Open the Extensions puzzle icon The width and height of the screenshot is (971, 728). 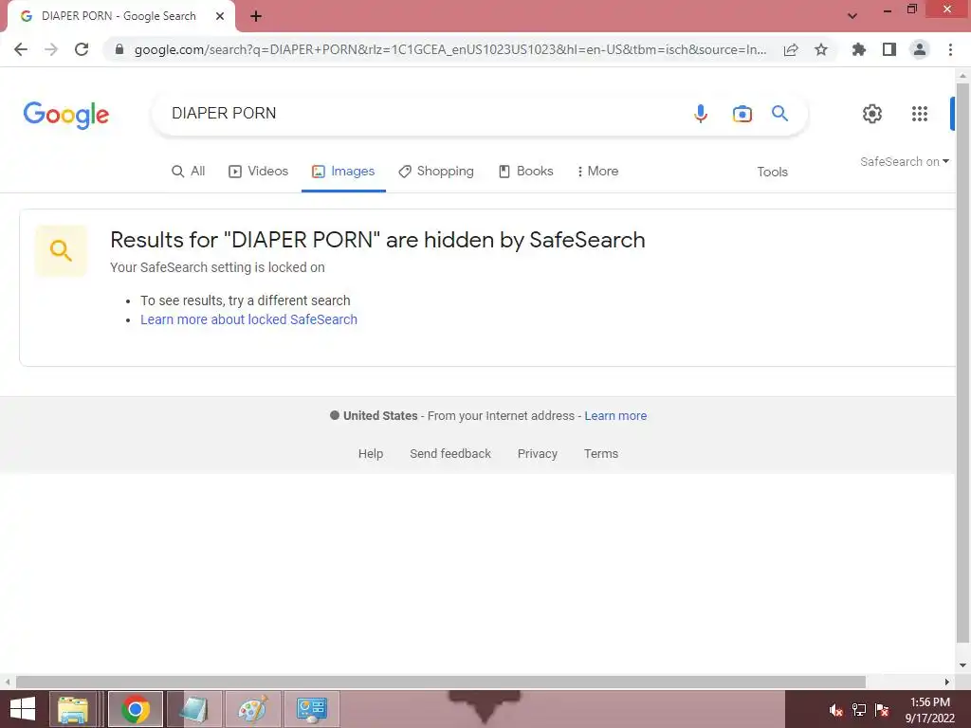(859, 49)
